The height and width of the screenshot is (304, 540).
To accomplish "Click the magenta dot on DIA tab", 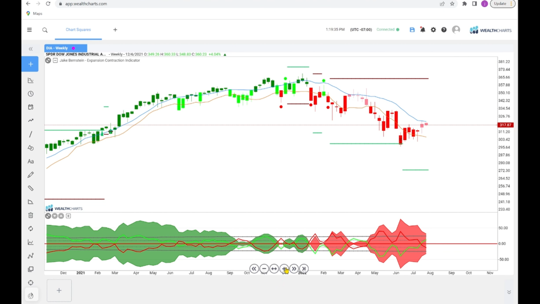I will click(x=73, y=48).
